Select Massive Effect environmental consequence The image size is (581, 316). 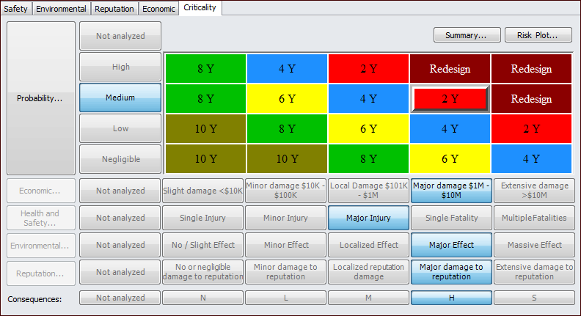(x=534, y=245)
